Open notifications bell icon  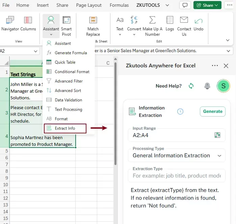click(207, 86)
